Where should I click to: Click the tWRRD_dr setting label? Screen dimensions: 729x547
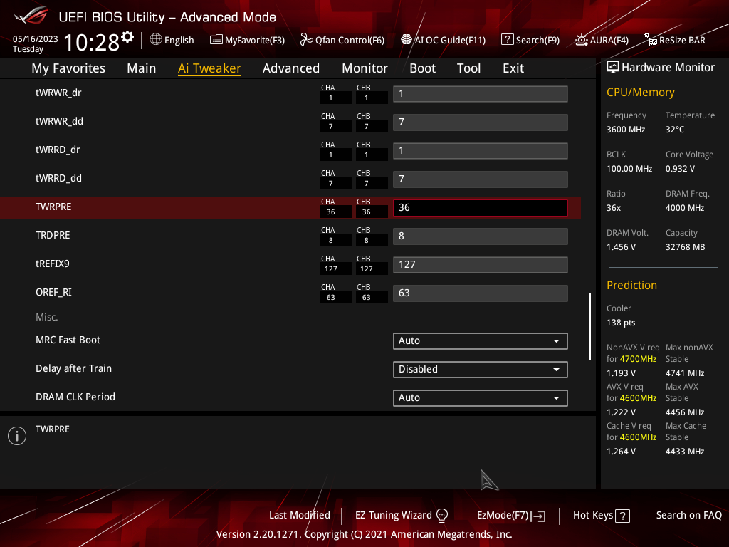58,150
